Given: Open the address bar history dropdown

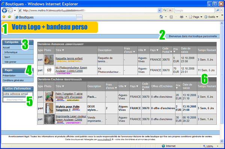Looking at the screenshot, I should pyautogui.click(x=159, y=10).
